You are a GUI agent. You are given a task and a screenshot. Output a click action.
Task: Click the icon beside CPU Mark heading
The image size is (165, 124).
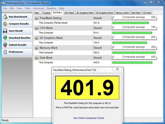(37, 28)
